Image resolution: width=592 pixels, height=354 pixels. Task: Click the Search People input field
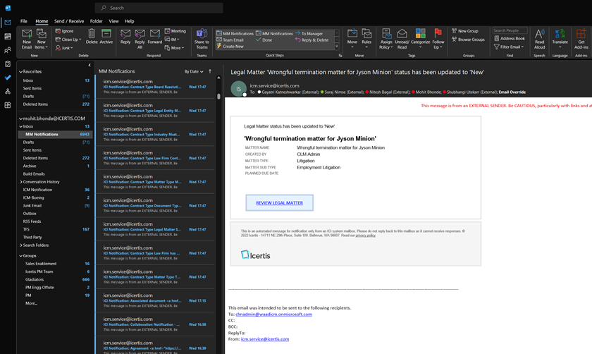510,30
